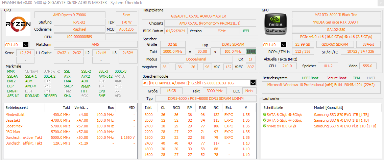Select the Mindesttakt row

point(71,115)
